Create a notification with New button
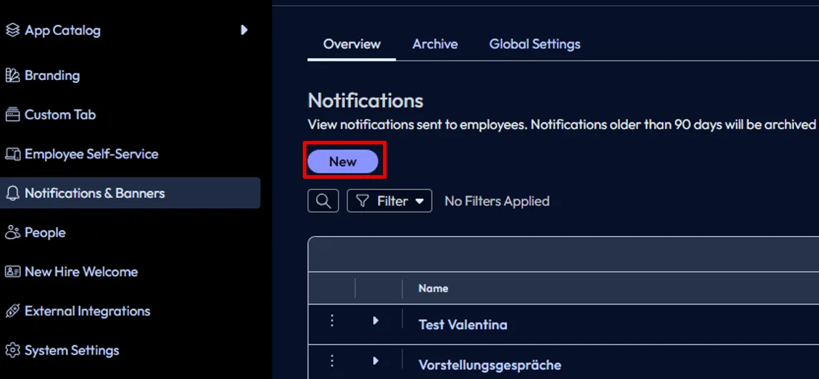The height and width of the screenshot is (379, 819). pyautogui.click(x=343, y=162)
